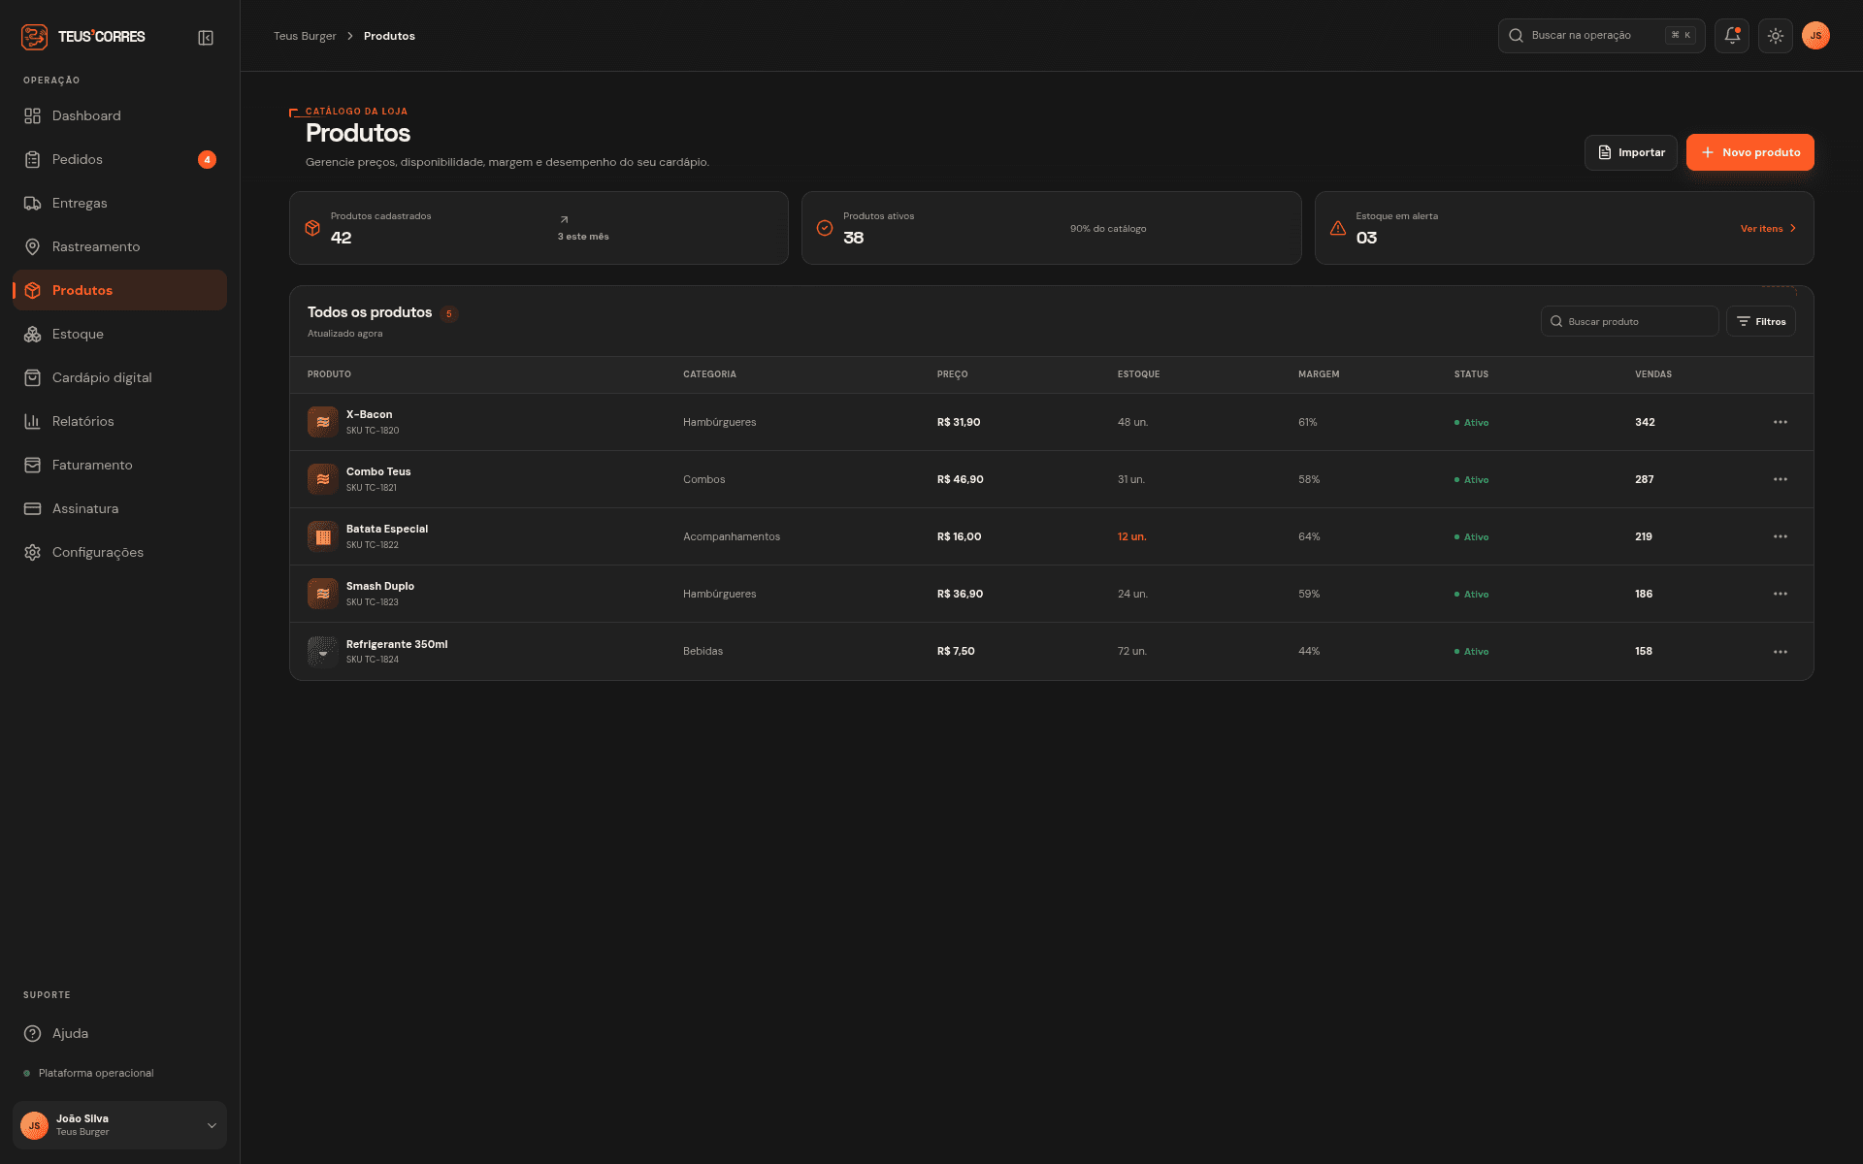Open Filtros dropdown
The height and width of the screenshot is (1164, 1863).
coord(1760,321)
